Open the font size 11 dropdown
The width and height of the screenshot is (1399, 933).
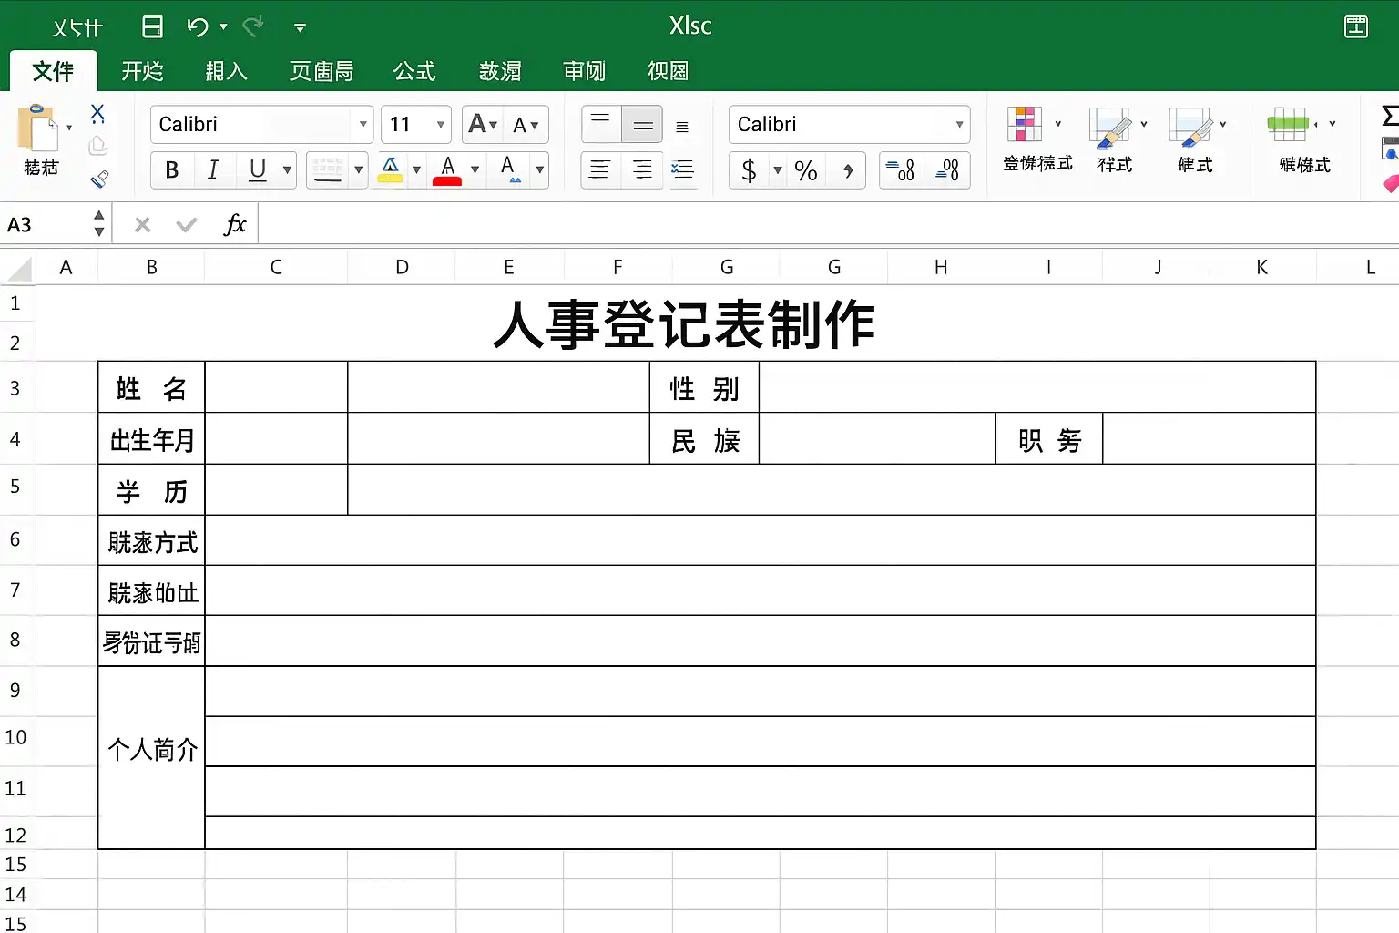coord(441,125)
